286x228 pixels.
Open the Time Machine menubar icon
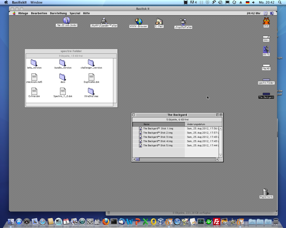[234, 2]
